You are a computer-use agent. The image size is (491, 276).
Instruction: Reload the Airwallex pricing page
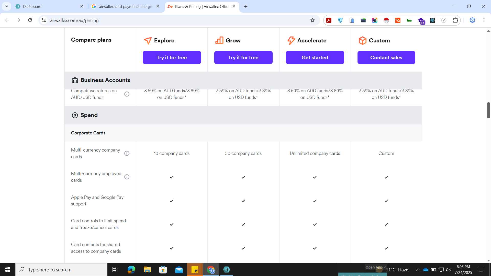(x=30, y=20)
